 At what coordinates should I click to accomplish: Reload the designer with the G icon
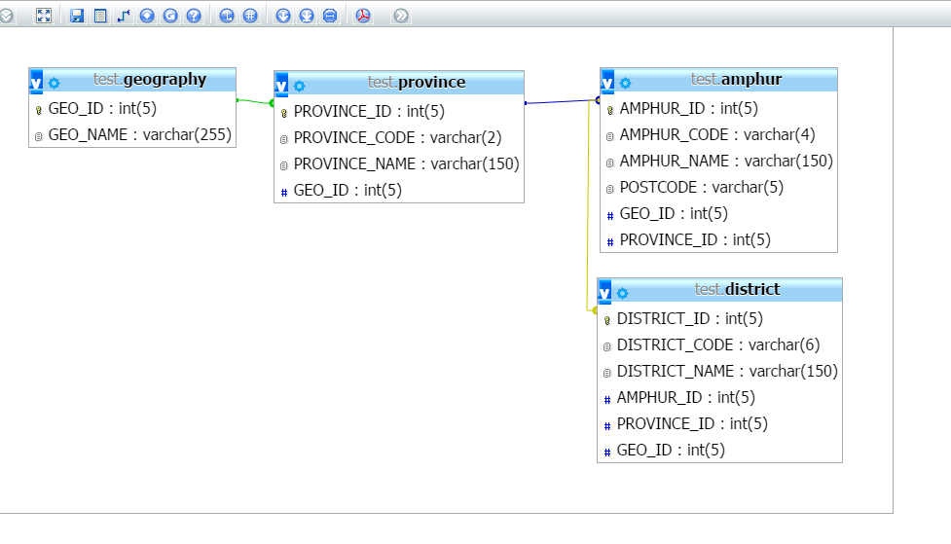(x=170, y=16)
